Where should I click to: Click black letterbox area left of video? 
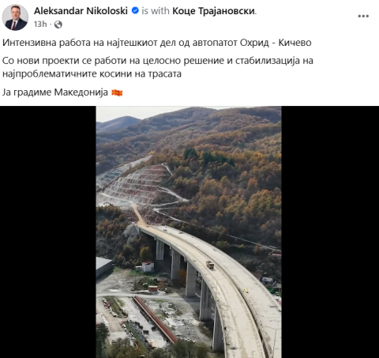tap(48, 232)
